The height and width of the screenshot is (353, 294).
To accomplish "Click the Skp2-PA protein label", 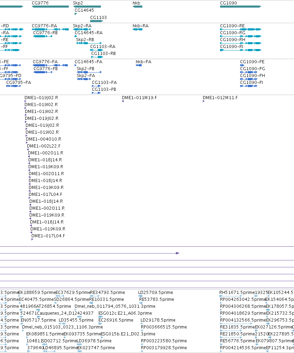I will pos(86,75).
